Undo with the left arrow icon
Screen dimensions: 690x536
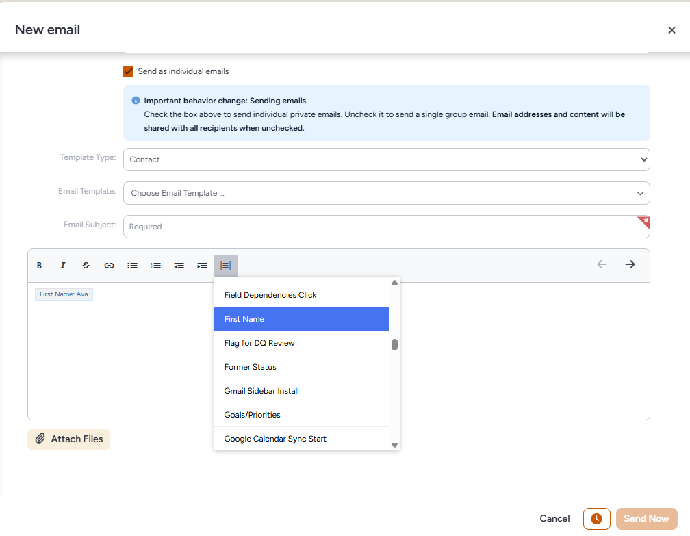coord(602,264)
